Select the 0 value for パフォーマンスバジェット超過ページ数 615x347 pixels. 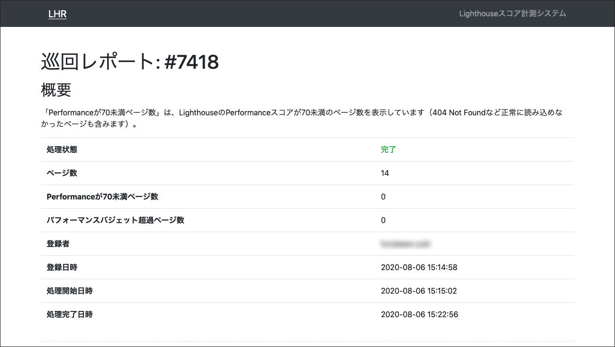coord(383,220)
